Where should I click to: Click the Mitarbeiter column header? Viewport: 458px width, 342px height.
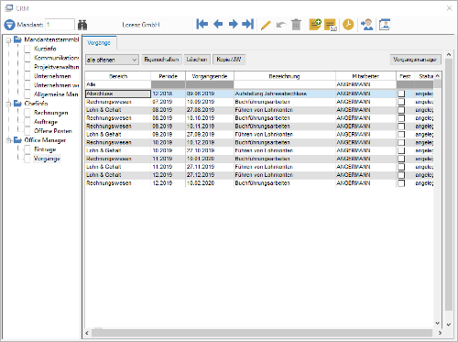tap(365, 76)
